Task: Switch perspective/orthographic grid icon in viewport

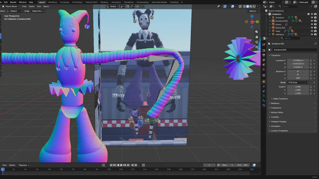Action: (257, 47)
